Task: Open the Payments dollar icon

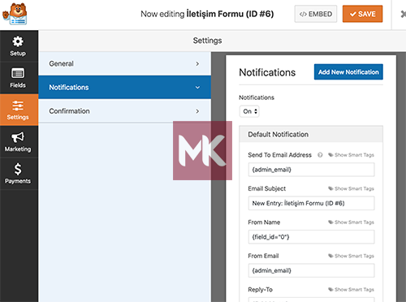Action: (x=18, y=169)
